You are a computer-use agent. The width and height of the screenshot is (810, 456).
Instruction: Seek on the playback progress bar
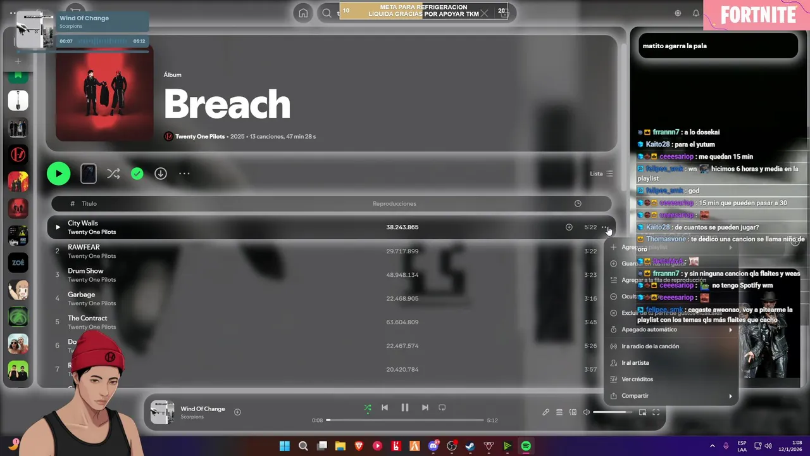coord(405,420)
